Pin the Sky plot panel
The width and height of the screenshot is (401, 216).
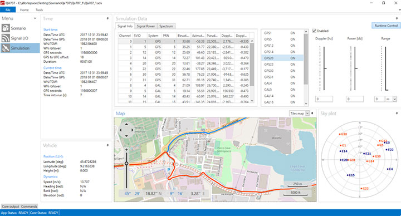pyautogui.click(x=397, y=113)
